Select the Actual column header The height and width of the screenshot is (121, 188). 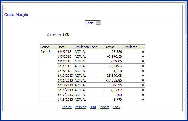(114, 47)
